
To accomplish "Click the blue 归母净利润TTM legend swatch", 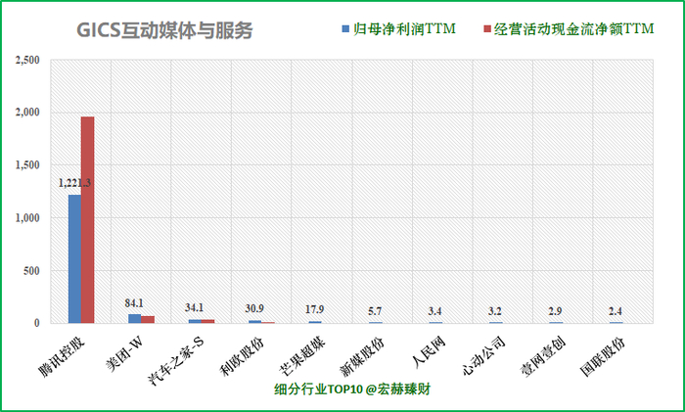I will [345, 29].
